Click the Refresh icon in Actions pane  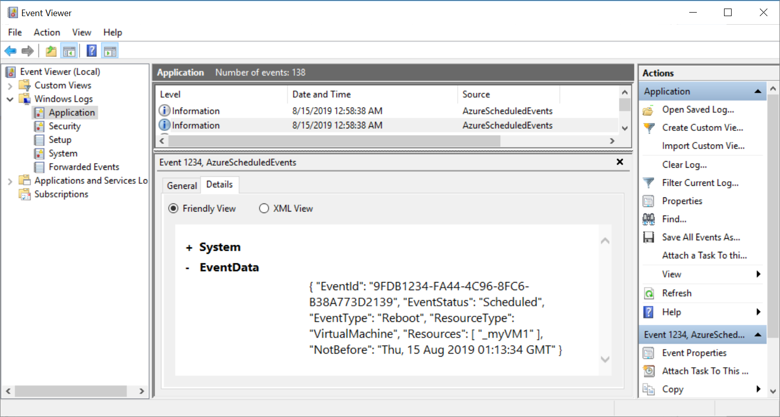coord(649,293)
